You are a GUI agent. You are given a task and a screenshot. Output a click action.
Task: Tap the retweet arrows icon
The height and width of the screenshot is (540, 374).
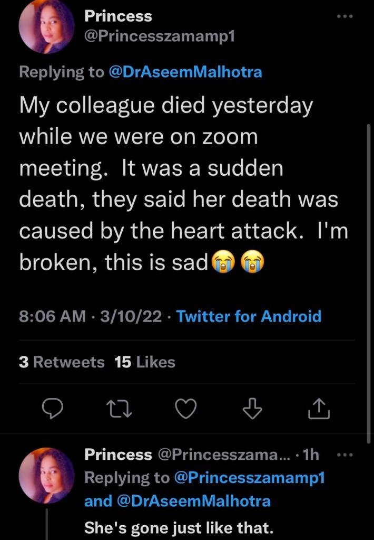tap(118, 409)
